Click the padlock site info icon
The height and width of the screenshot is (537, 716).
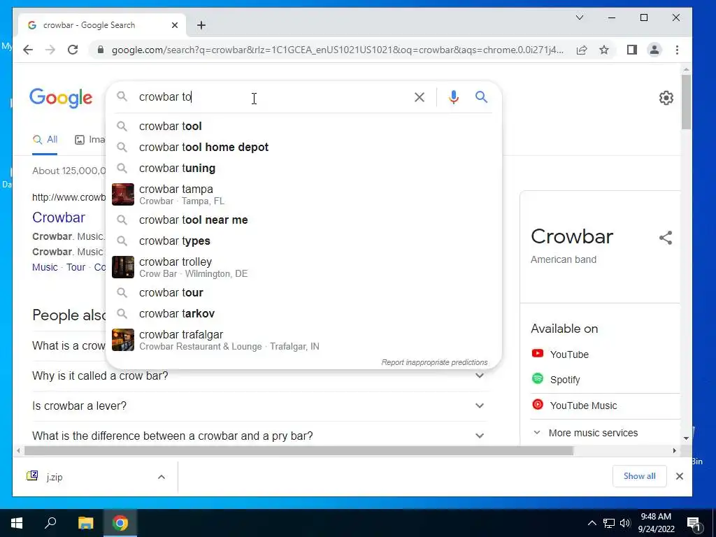point(101,50)
